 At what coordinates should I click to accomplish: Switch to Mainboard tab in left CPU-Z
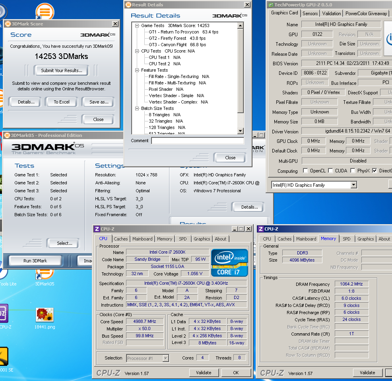pos(142,239)
